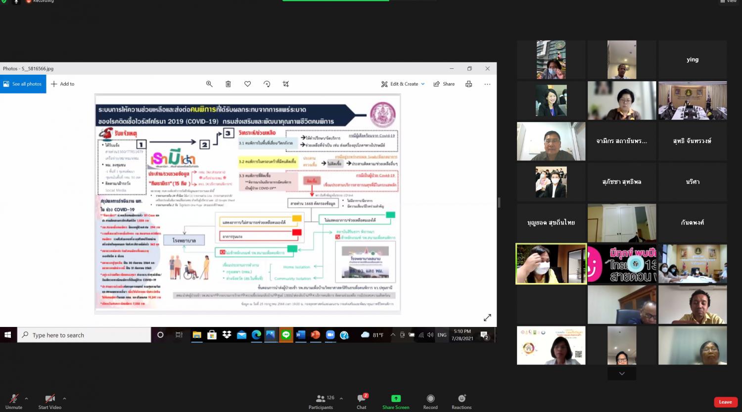Open the Edit & Create dropdown

403,84
